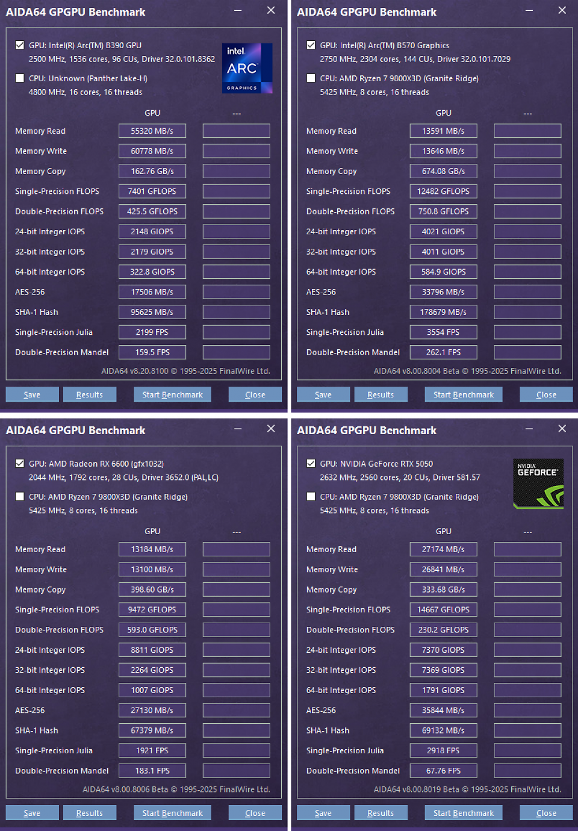The width and height of the screenshot is (578, 831).
Task: Click Close button in Arc B570 window
Action: tap(546, 394)
